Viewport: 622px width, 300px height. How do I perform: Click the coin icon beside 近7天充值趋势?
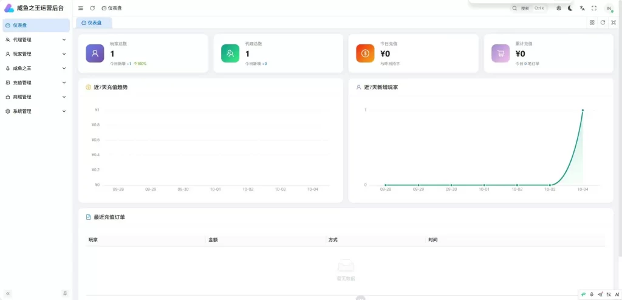click(x=89, y=87)
